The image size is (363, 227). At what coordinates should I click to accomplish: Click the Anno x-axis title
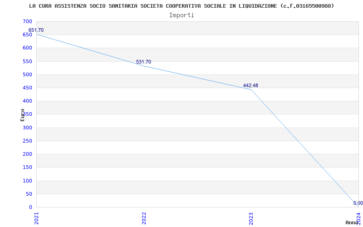(352, 222)
